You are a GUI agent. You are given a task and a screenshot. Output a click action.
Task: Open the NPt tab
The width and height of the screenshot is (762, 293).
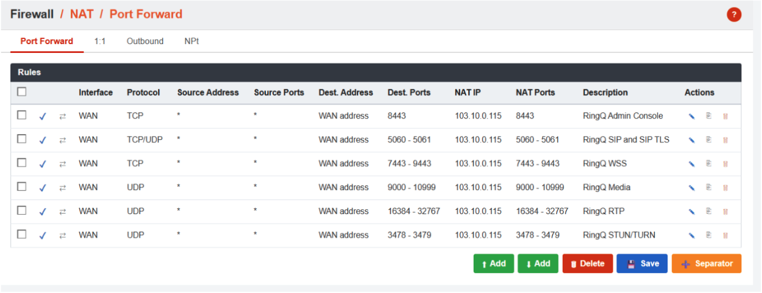(192, 41)
